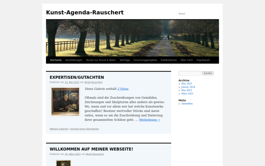Open the Ausstellungen menu item
Screen dimensions: 265x166
74,60
